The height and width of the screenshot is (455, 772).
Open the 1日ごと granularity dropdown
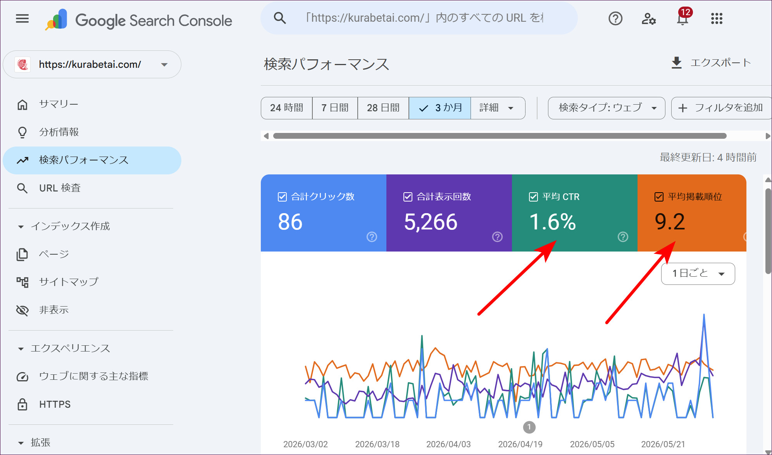pos(698,274)
